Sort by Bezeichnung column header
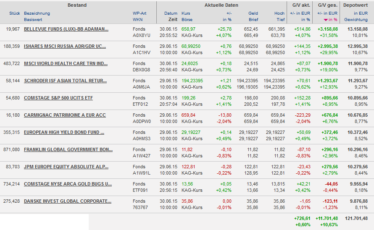 tap(37, 13)
